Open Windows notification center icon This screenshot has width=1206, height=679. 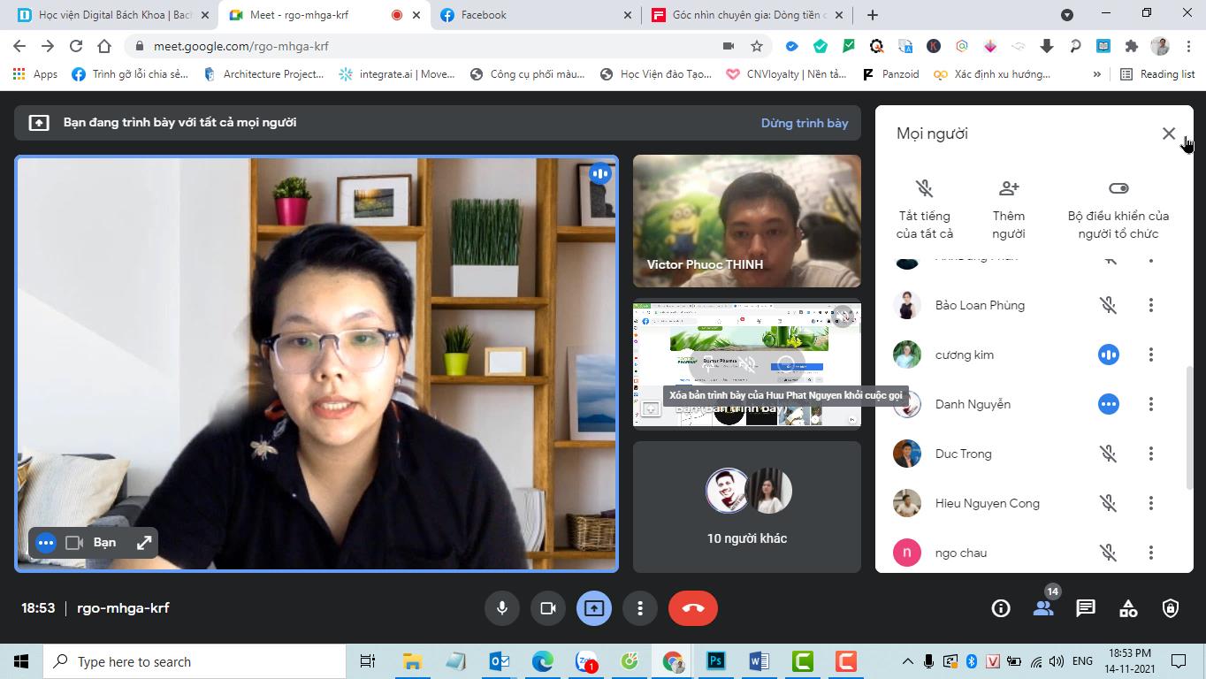point(1179,661)
